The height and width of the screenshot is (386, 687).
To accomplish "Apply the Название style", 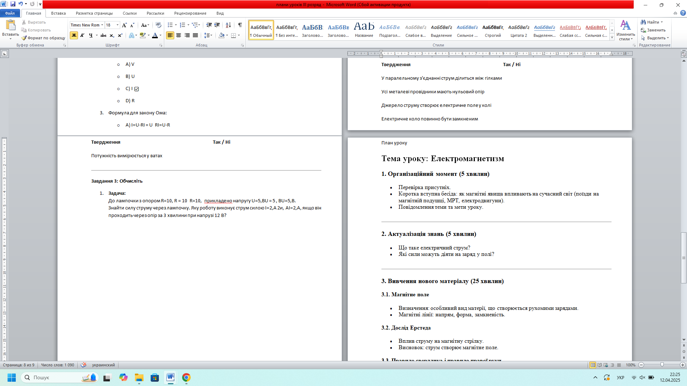I will 364,30.
